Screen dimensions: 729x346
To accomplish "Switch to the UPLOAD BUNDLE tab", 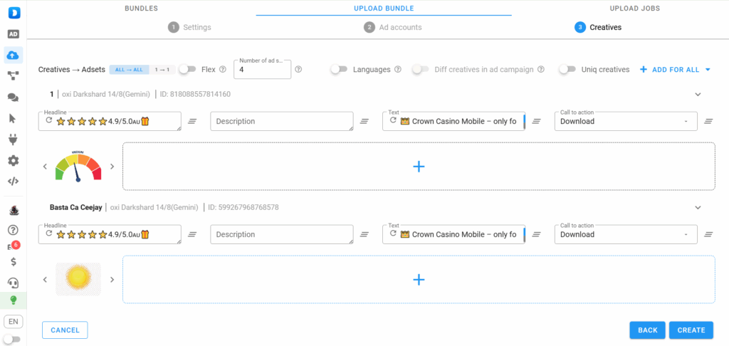I will tap(384, 9).
